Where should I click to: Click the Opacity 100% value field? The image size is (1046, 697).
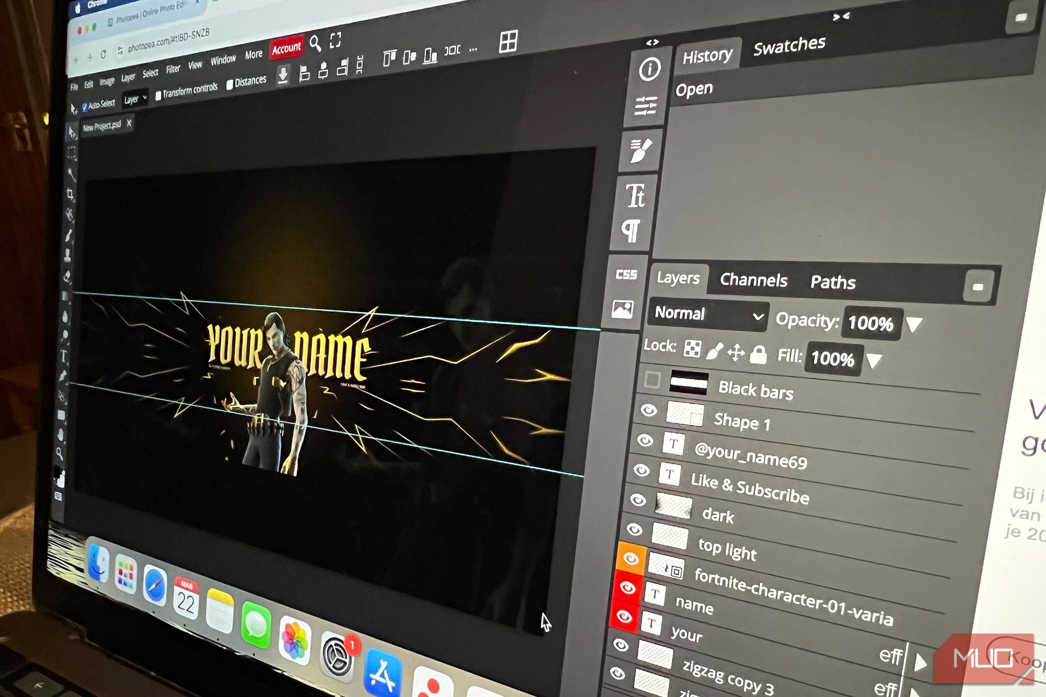[871, 324]
